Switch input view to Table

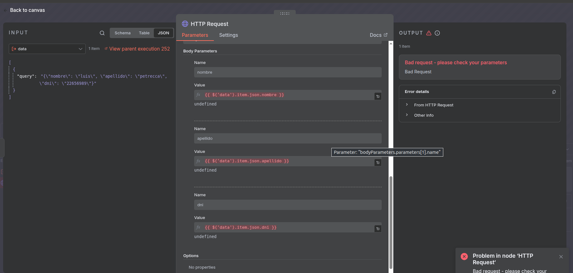tap(144, 33)
